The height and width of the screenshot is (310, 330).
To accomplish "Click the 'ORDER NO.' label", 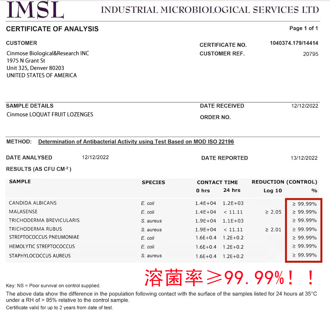I will coord(215,117).
